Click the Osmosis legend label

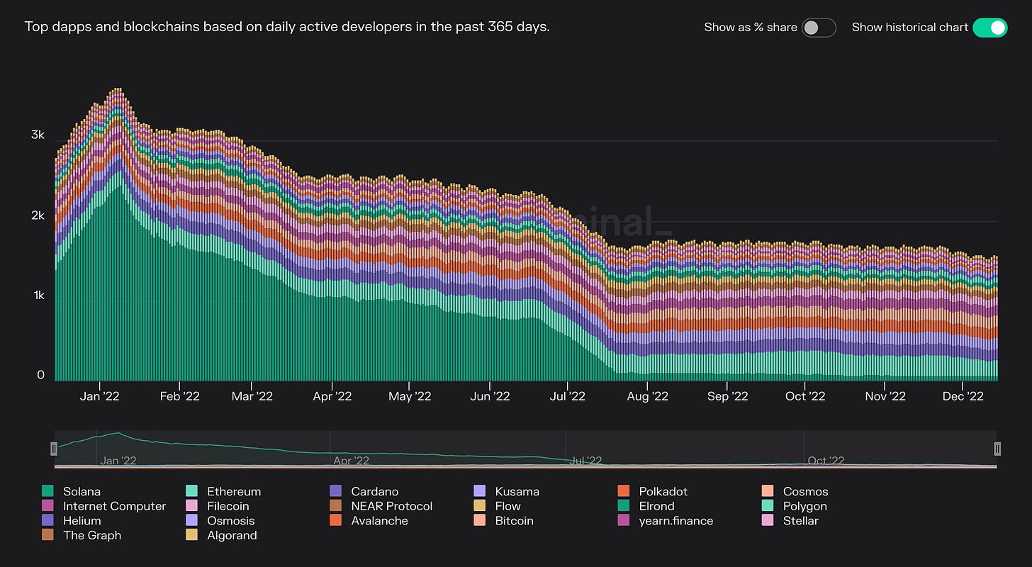231,520
